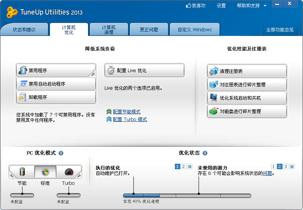Open 帮助和支持 menu
This screenshot has height=210, width=303.
(x=248, y=6)
